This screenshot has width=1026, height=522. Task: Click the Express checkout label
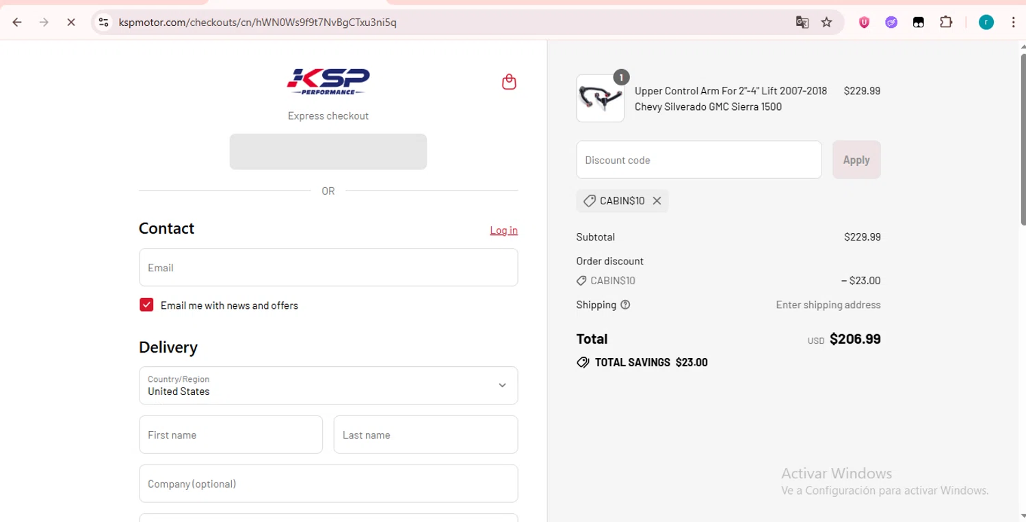point(328,115)
